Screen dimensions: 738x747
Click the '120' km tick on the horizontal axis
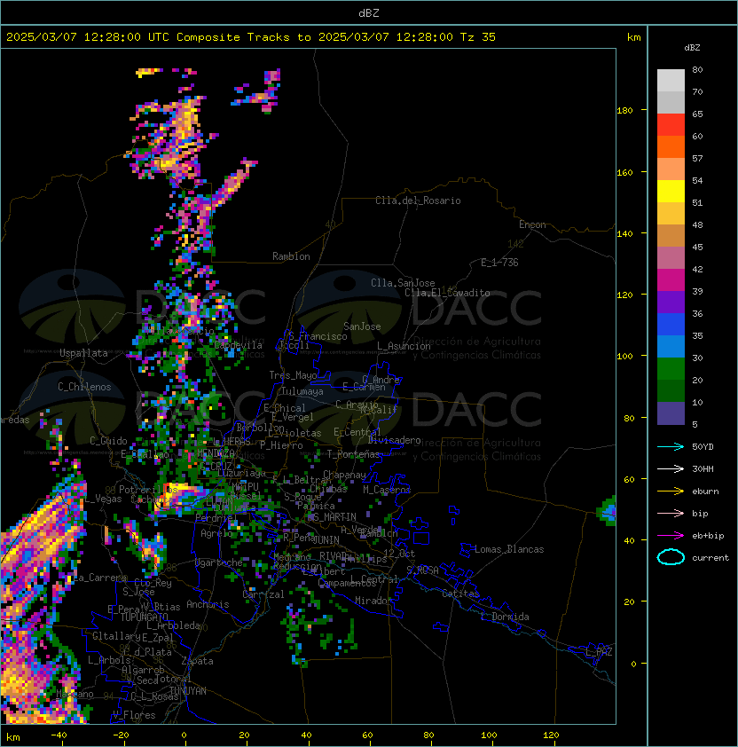(x=551, y=735)
